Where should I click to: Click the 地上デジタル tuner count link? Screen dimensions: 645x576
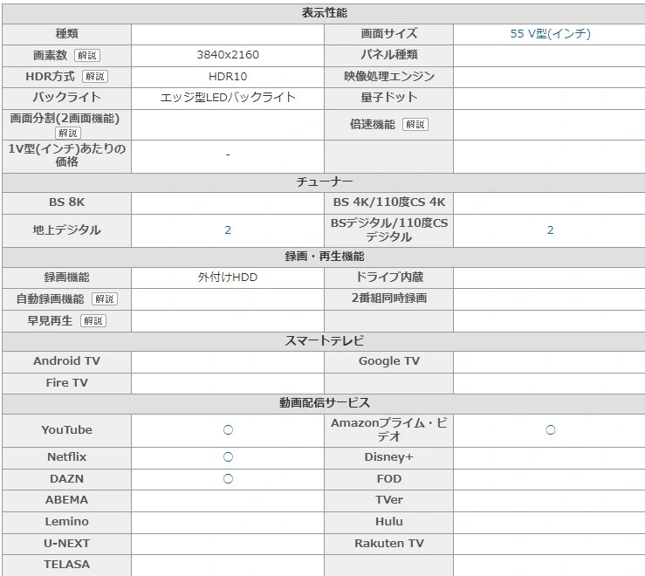[x=228, y=230]
